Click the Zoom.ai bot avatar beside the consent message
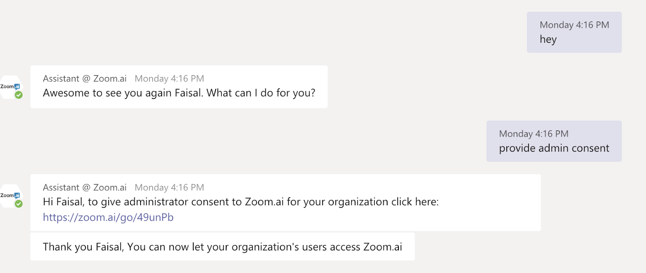 click(11, 196)
